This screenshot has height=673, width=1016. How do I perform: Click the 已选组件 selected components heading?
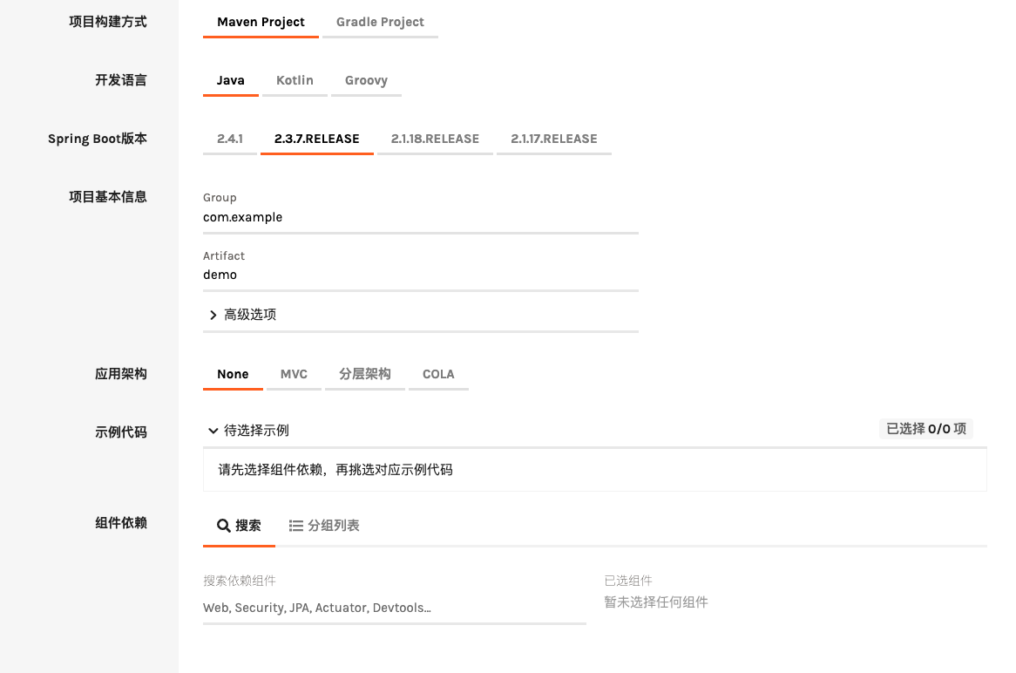point(628,581)
